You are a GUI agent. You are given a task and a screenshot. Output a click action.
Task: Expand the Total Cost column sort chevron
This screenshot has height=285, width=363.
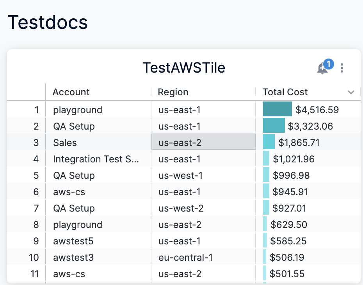[351, 93]
